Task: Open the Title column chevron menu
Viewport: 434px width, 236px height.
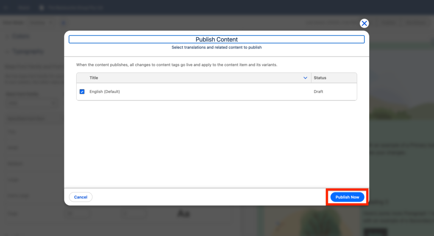Action: point(306,78)
